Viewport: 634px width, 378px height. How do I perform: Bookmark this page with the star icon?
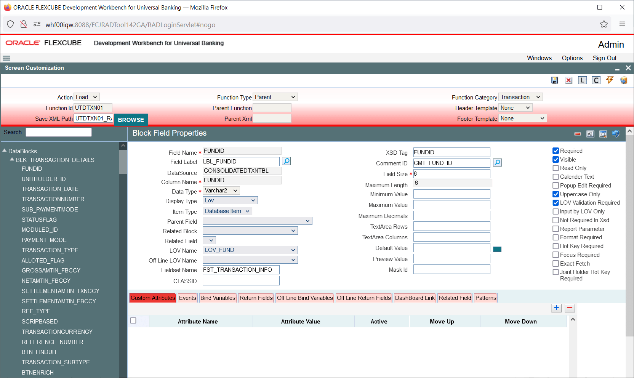(604, 24)
